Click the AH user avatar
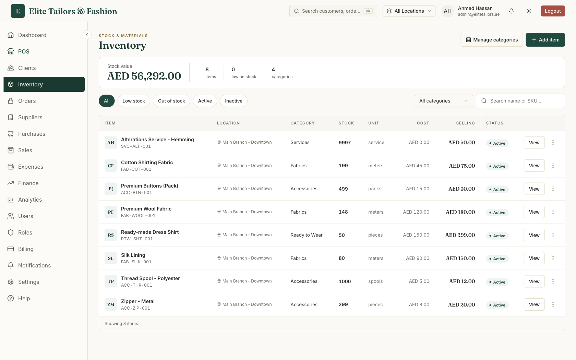This screenshot has height=360, width=576. point(447,11)
